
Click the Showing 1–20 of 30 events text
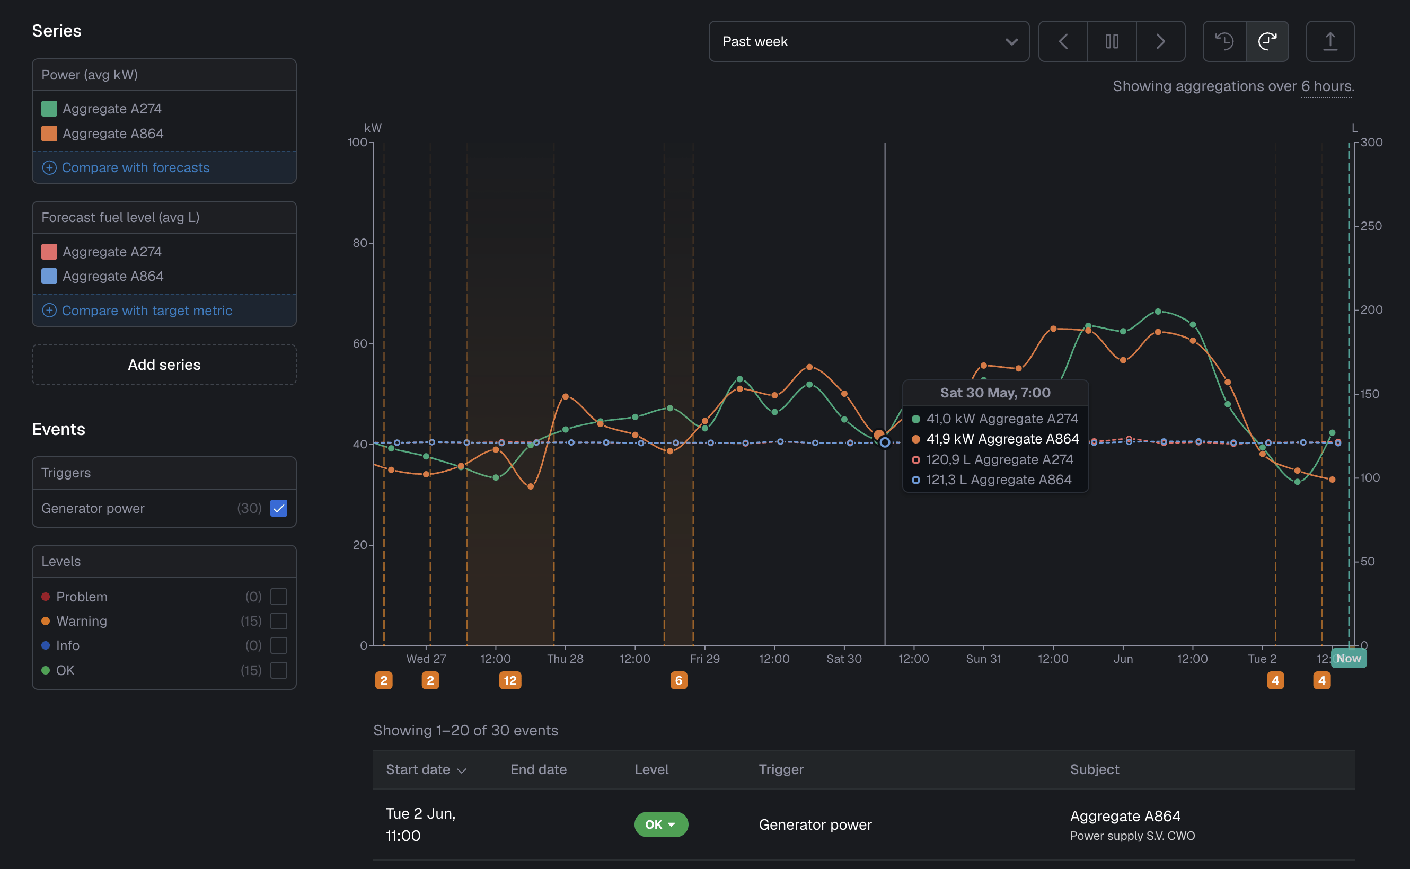(465, 731)
